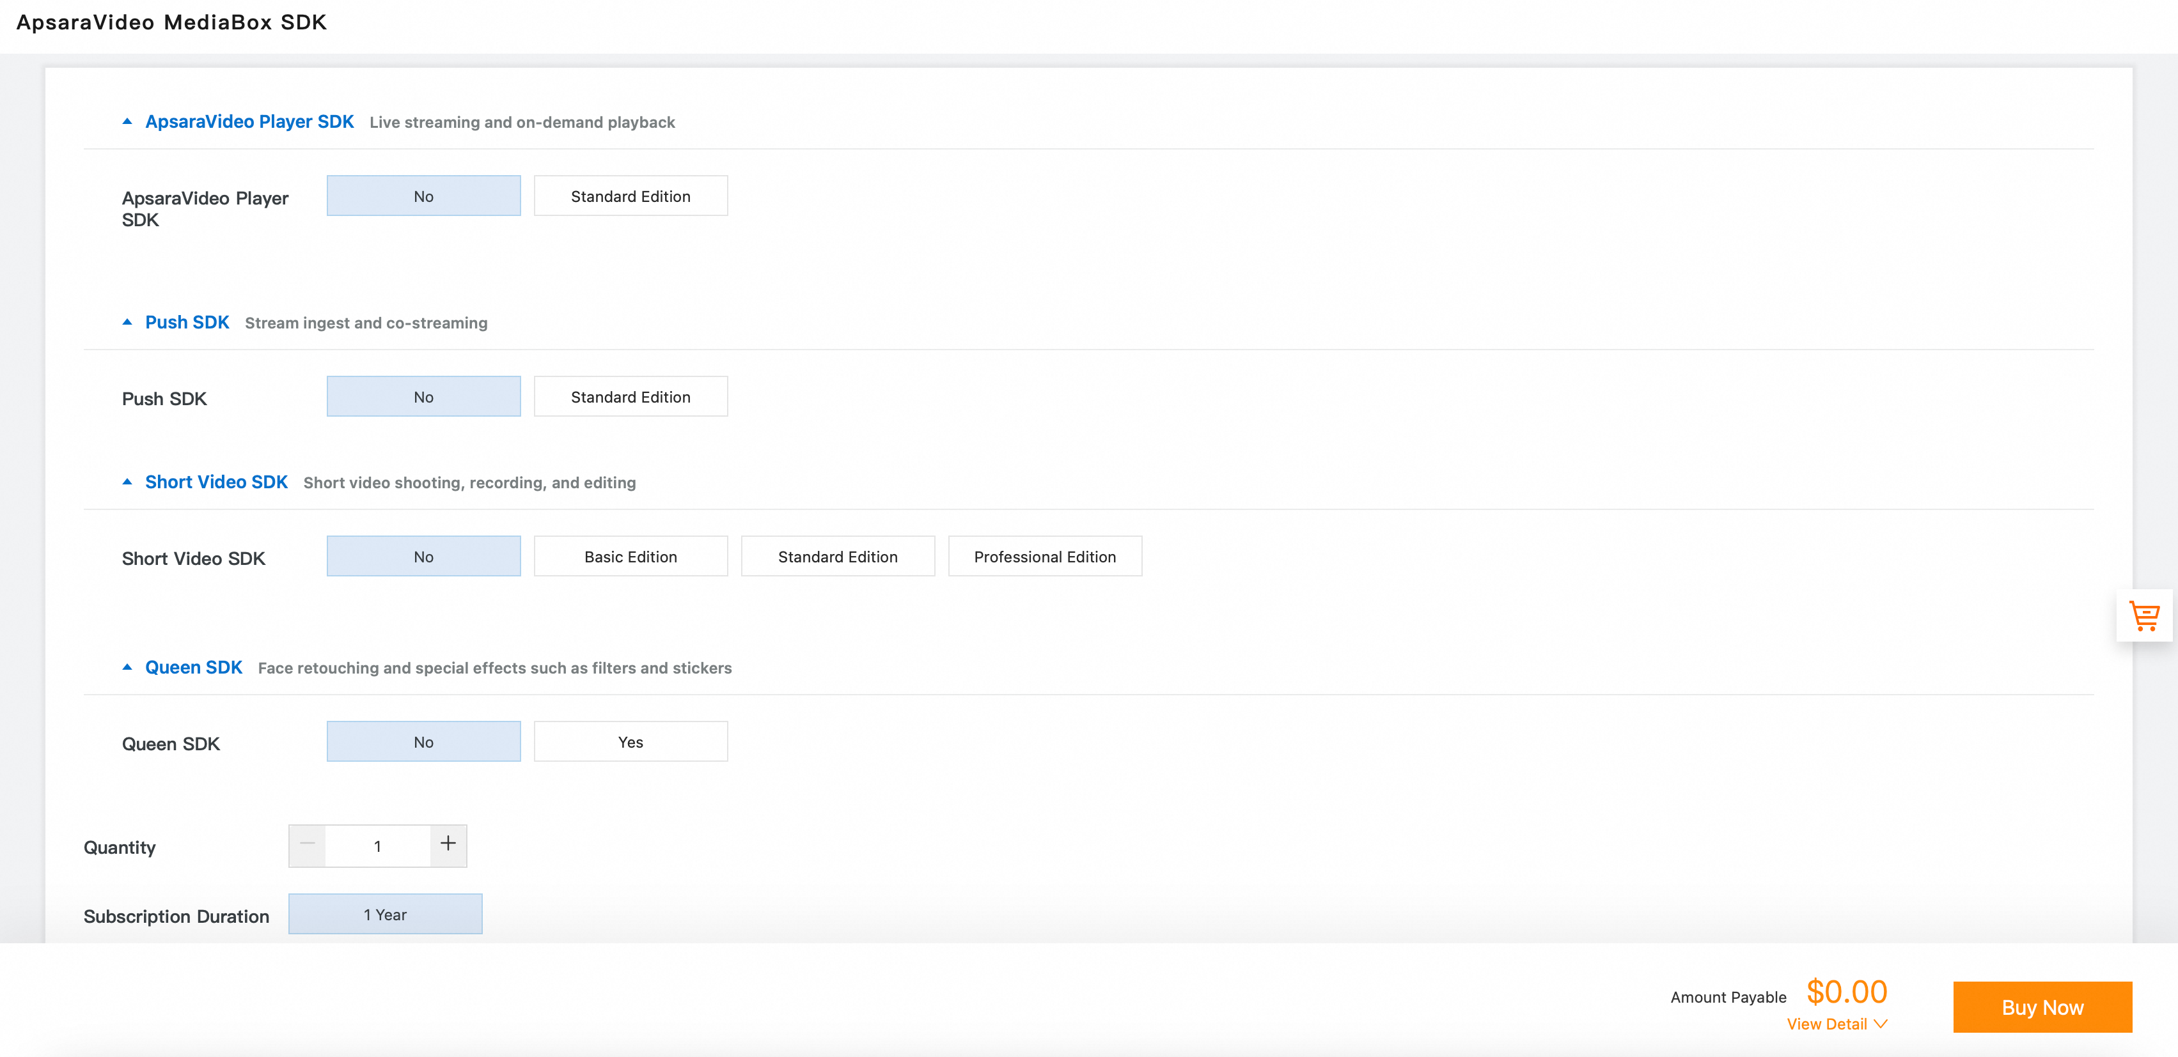
Task: Click 'Short video shooting, recording, and editing' text
Action: pos(469,482)
